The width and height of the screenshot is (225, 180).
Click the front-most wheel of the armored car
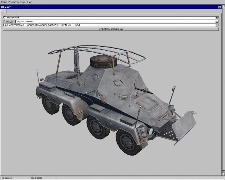tap(129, 142)
